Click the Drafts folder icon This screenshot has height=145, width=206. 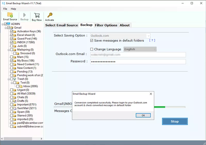[x=15, y=101]
